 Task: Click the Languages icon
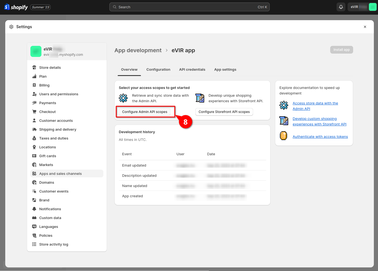coord(34,227)
